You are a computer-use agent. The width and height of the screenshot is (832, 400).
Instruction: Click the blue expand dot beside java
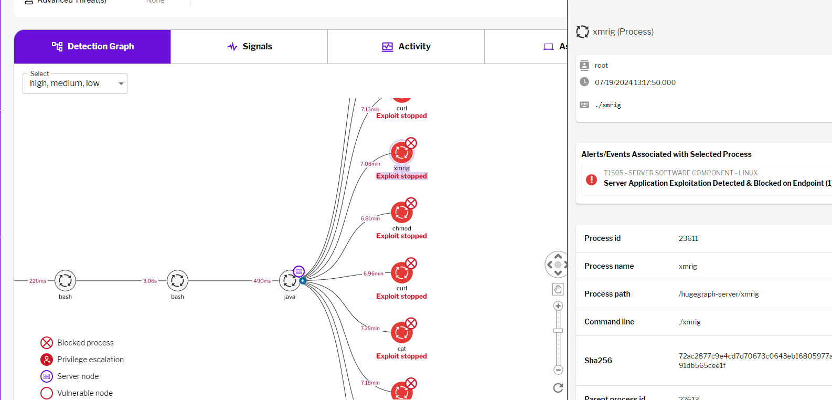point(303,281)
